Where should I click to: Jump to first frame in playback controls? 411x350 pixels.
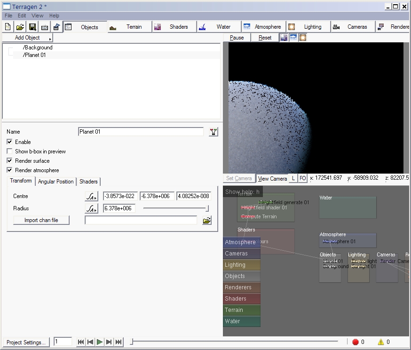81,342
